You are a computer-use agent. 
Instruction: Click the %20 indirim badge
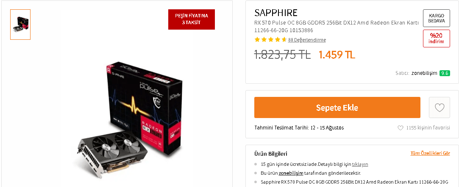[x=437, y=38]
